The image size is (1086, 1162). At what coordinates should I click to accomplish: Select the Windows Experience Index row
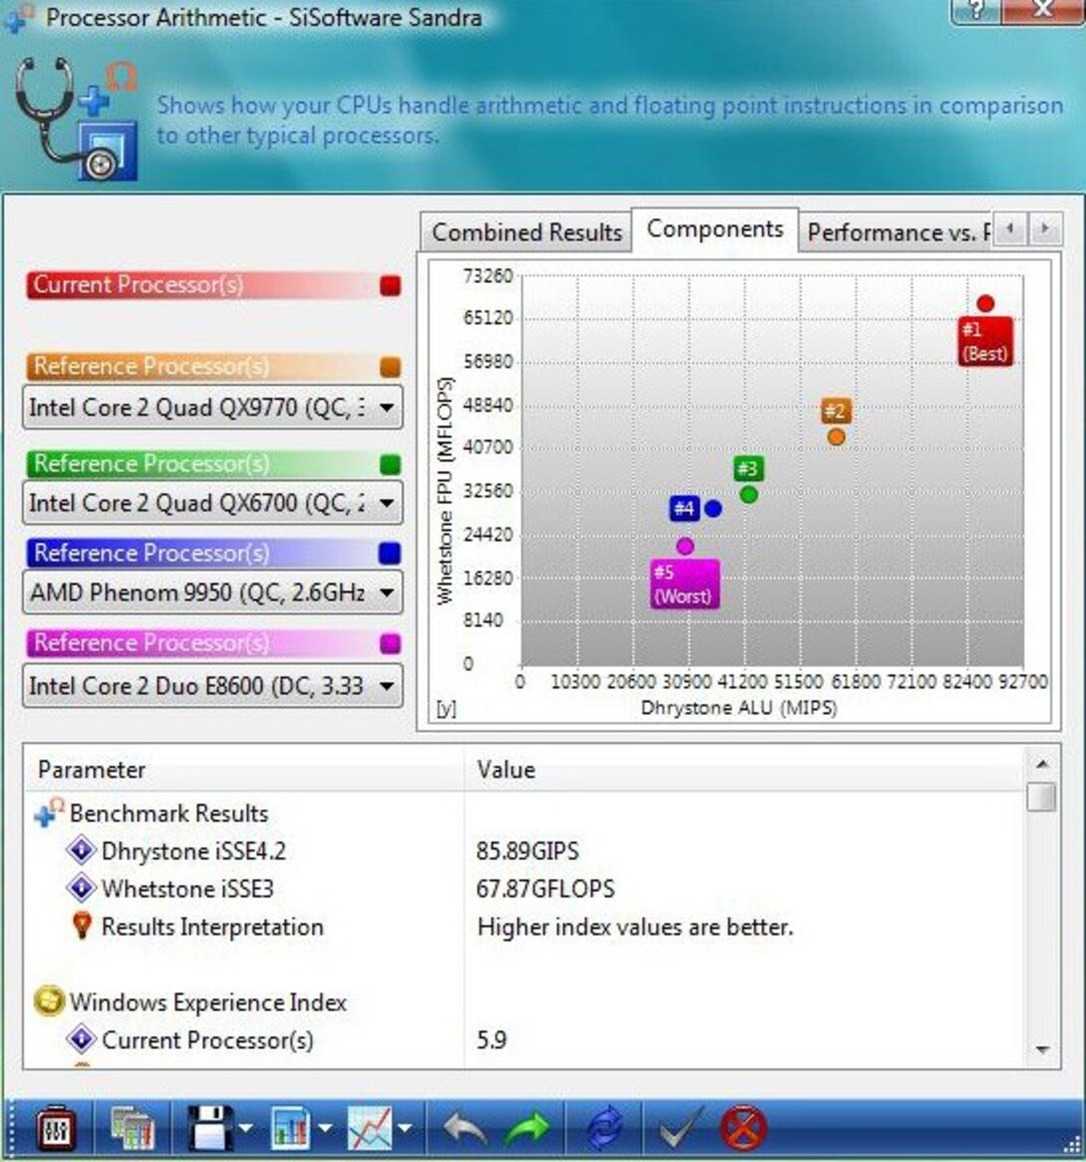(523, 1002)
